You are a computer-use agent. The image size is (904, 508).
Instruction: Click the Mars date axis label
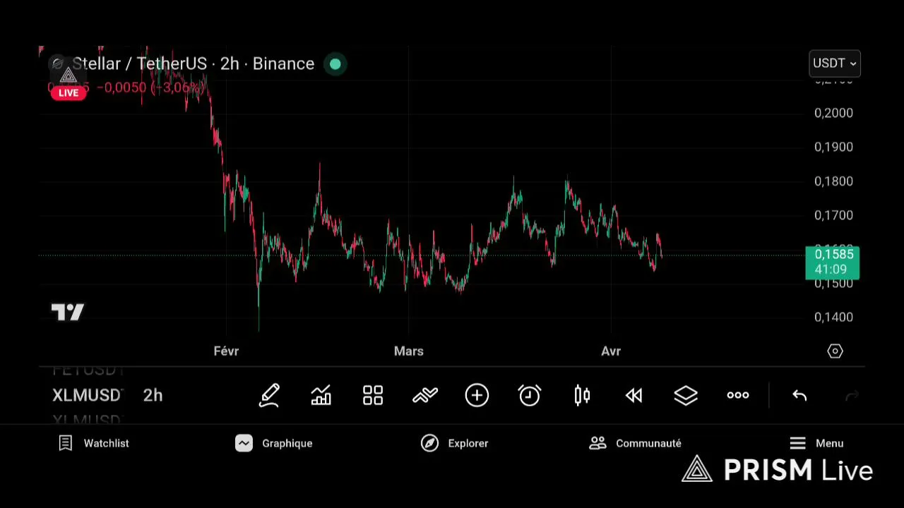(x=409, y=351)
